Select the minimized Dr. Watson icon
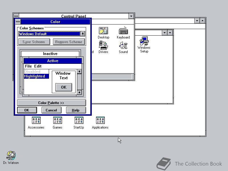Viewport: 228px width, 171px height. (x=11, y=158)
